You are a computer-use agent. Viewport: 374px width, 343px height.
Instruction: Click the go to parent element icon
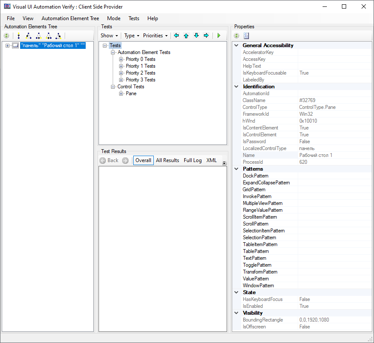pyautogui.click(x=18, y=36)
